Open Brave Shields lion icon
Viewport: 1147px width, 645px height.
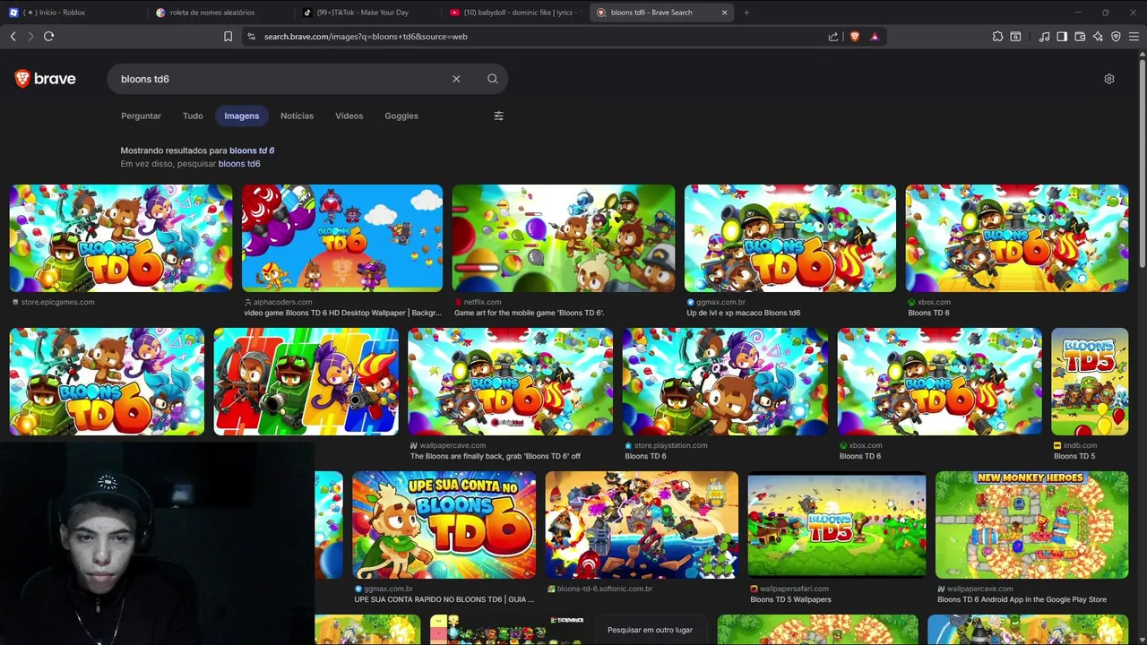pyautogui.click(x=855, y=37)
